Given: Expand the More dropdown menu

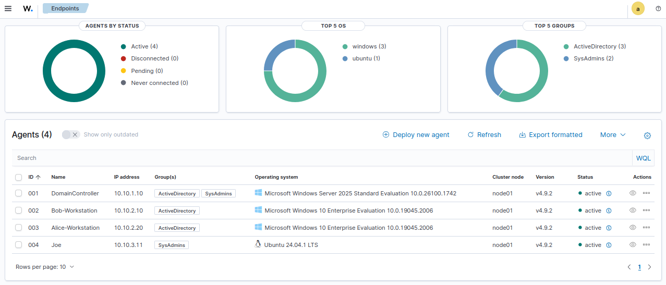Looking at the screenshot, I should [x=612, y=135].
